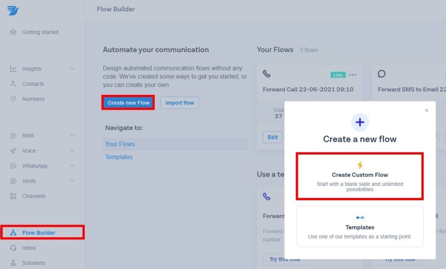446x269 pixels.
Task: Click the Inbox headset icon
Action: coord(13,248)
